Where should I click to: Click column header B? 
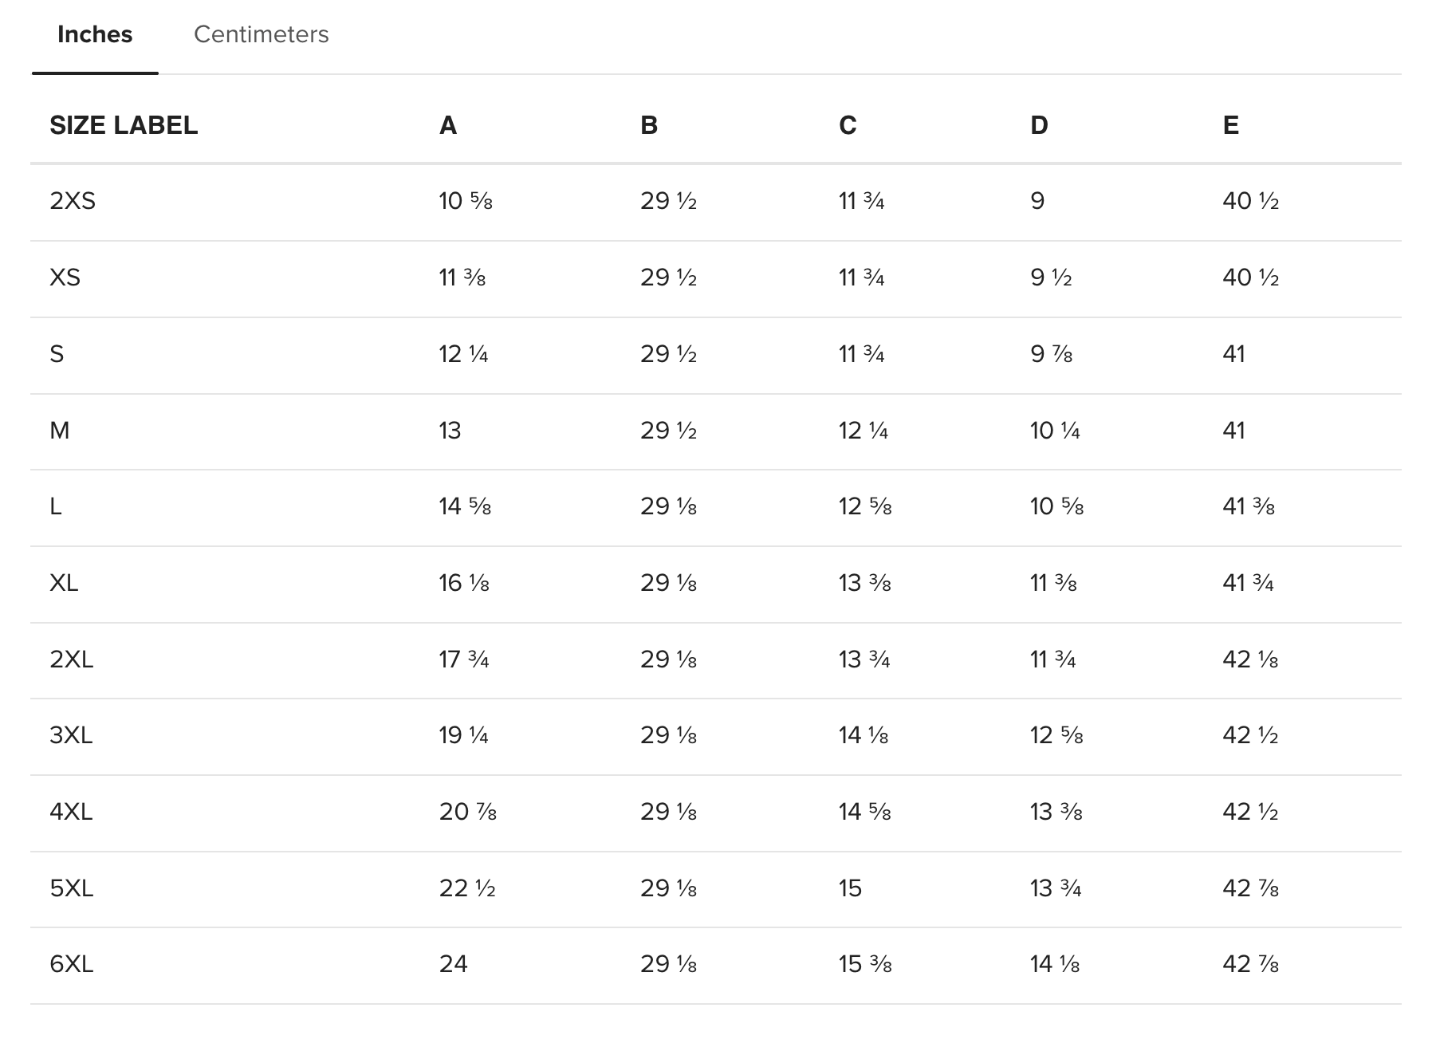tap(649, 125)
